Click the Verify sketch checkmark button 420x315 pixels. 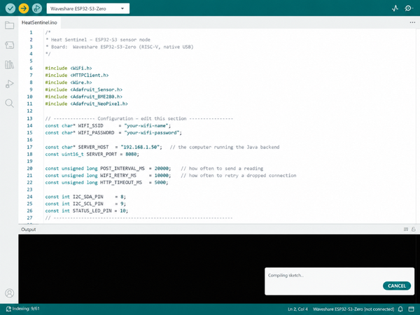10,8
